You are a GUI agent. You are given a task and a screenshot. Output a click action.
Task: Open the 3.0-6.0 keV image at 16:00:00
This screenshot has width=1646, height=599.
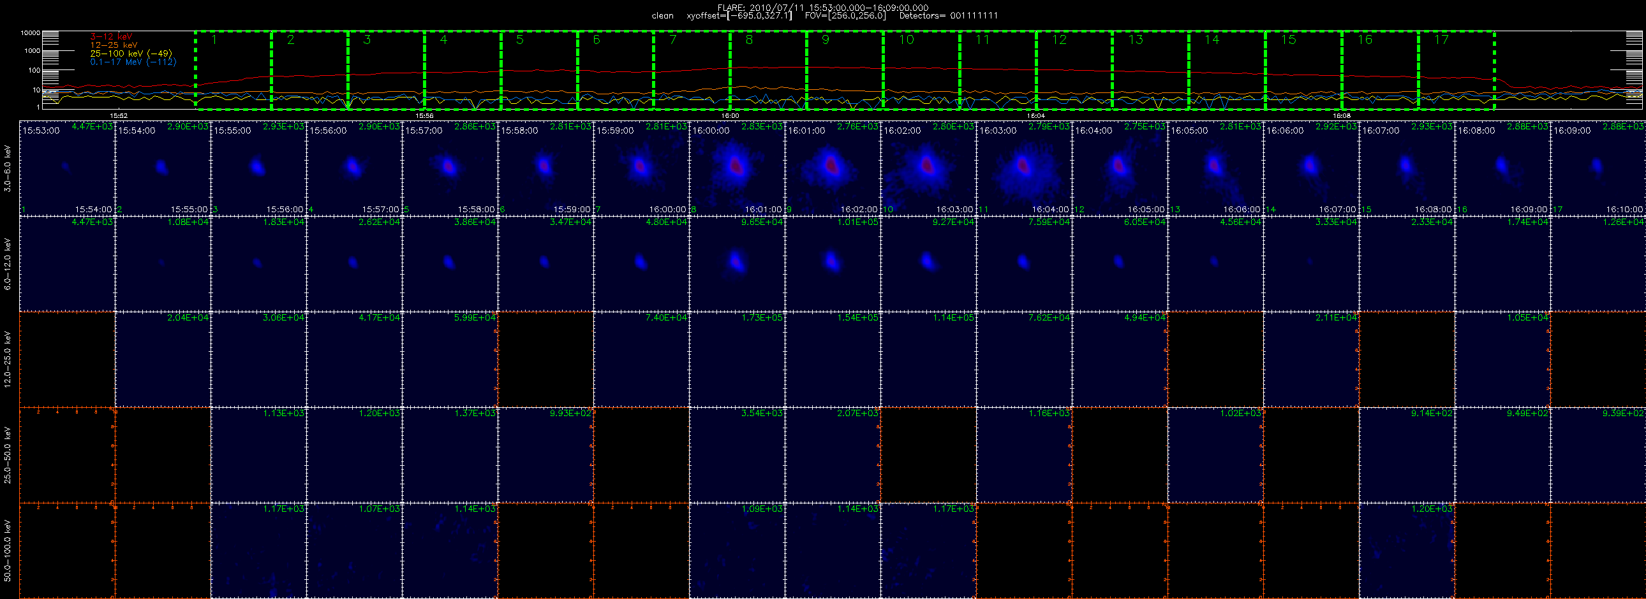(737, 168)
